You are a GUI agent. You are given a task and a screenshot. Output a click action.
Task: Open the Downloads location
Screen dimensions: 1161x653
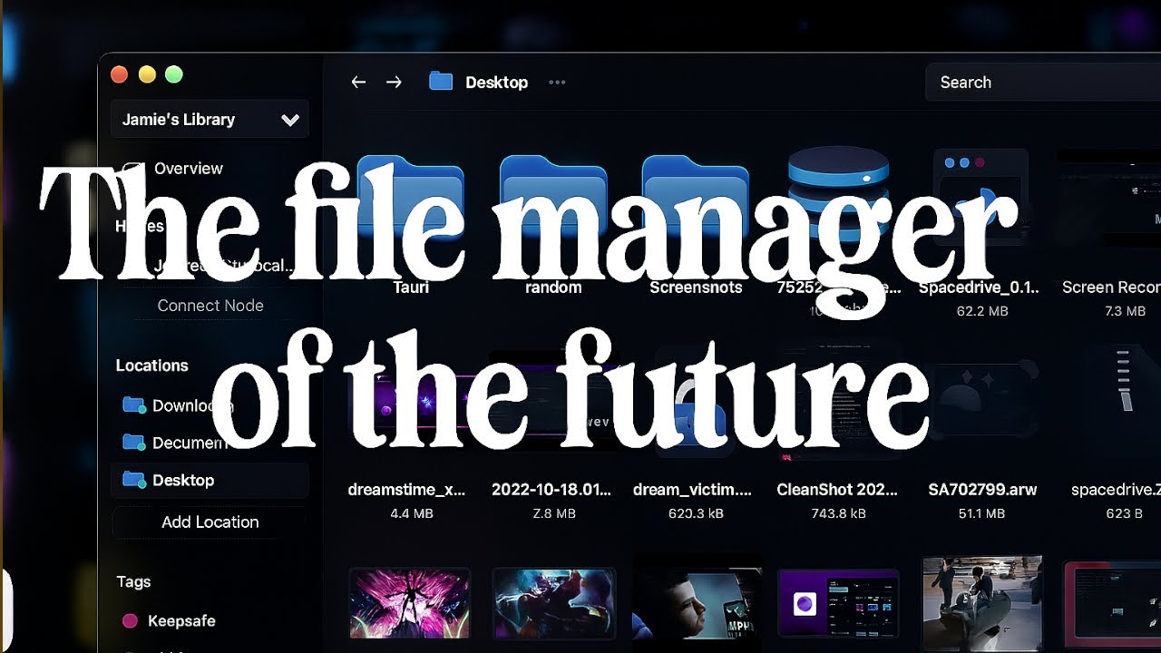[178, 405]
